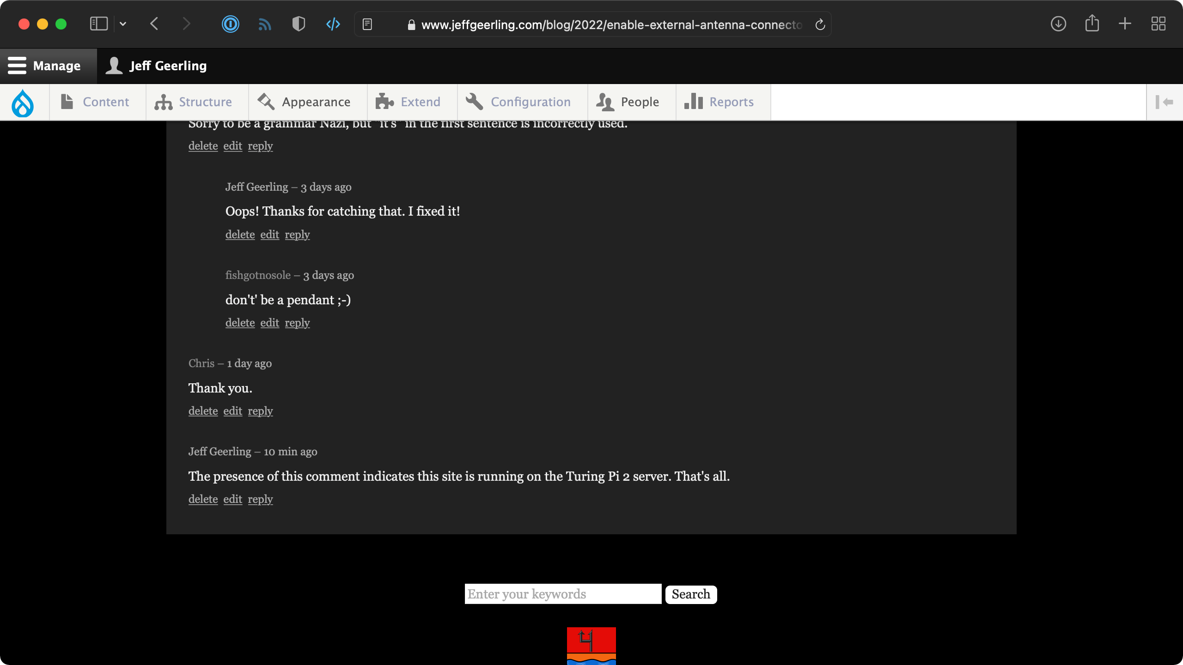Open the Jeff Geerling user menu
The width and height of the screenshot is (1183, 665).
[157, 66]
